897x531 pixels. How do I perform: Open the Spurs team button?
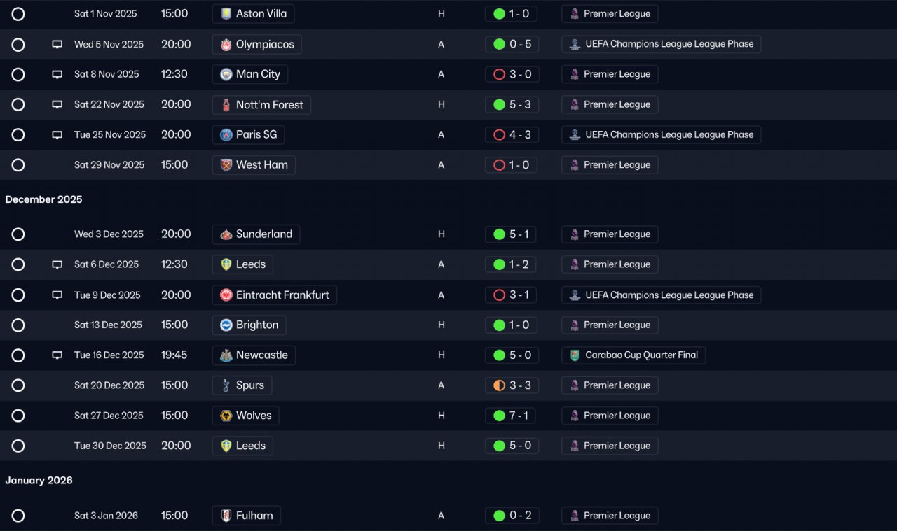tap(242, 385)
